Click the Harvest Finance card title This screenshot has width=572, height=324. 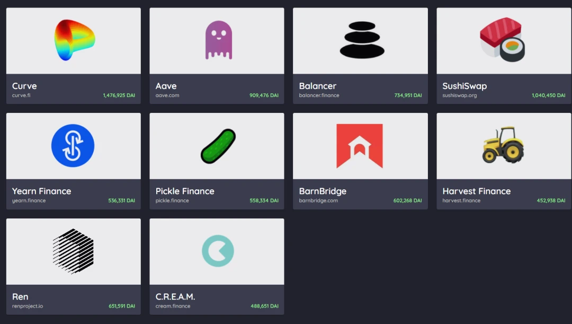(x=477, y=191)
